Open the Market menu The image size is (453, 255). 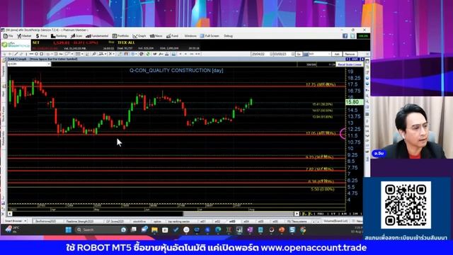(24, 36)
